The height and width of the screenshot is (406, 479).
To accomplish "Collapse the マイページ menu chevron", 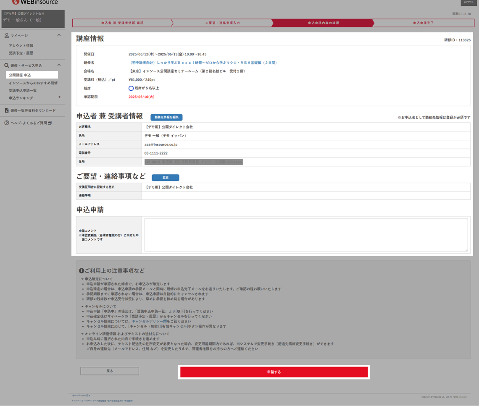I will (59, 35).
